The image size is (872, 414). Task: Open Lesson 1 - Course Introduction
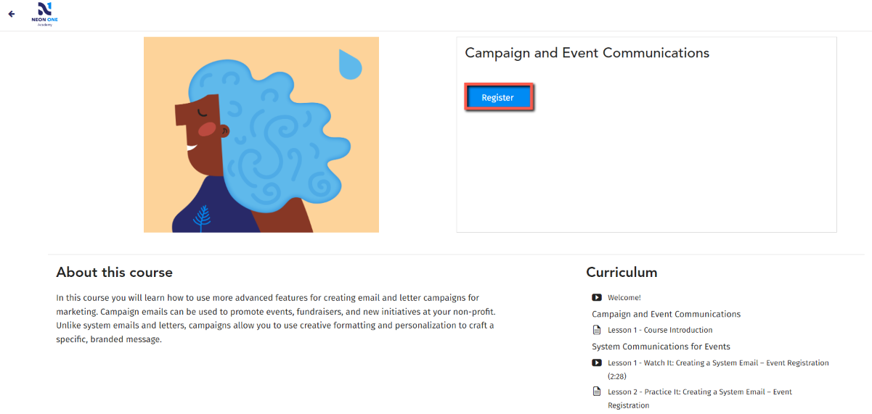click(660, 330)
